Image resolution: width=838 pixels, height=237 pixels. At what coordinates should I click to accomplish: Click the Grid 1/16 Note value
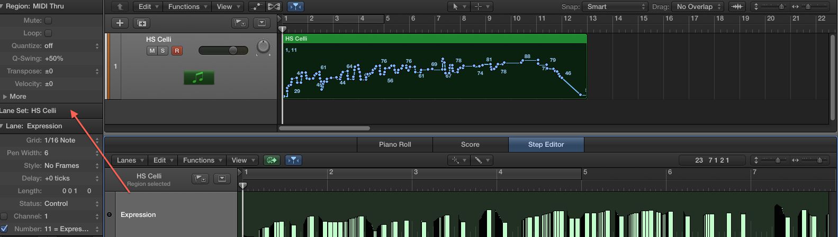click(x=60, y=140)
